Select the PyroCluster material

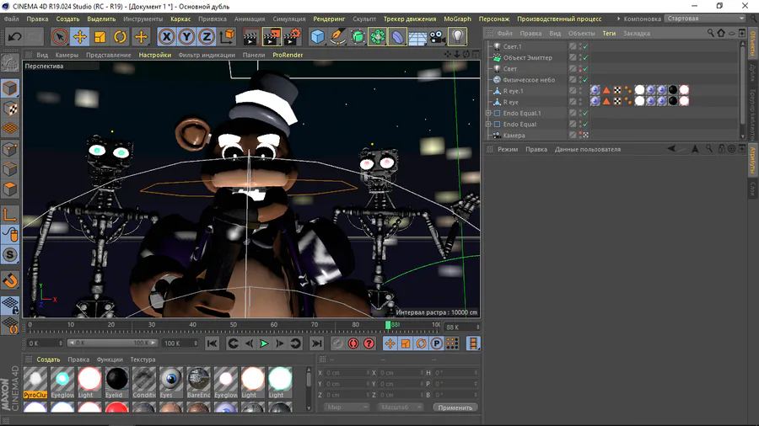point(35,382)
